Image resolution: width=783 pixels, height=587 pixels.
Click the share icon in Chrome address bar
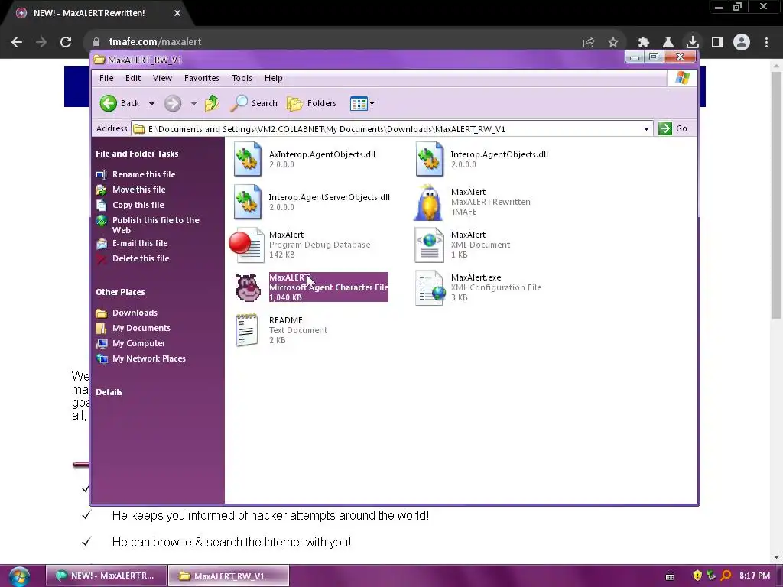coord(589,43)
